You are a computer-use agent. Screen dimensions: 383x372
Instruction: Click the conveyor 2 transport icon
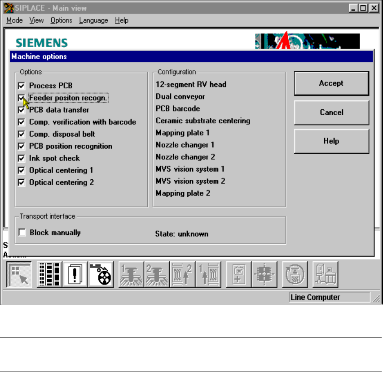coord(182,274)
